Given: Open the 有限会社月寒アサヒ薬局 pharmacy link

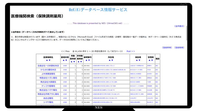Looking at the screenshot, I should point(48,94).
